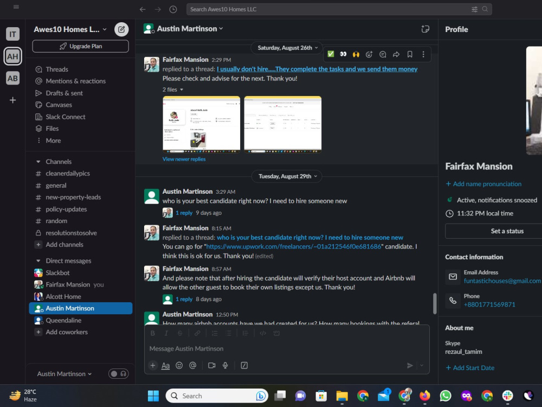Open new message compose icon

(x=121, y=29)
